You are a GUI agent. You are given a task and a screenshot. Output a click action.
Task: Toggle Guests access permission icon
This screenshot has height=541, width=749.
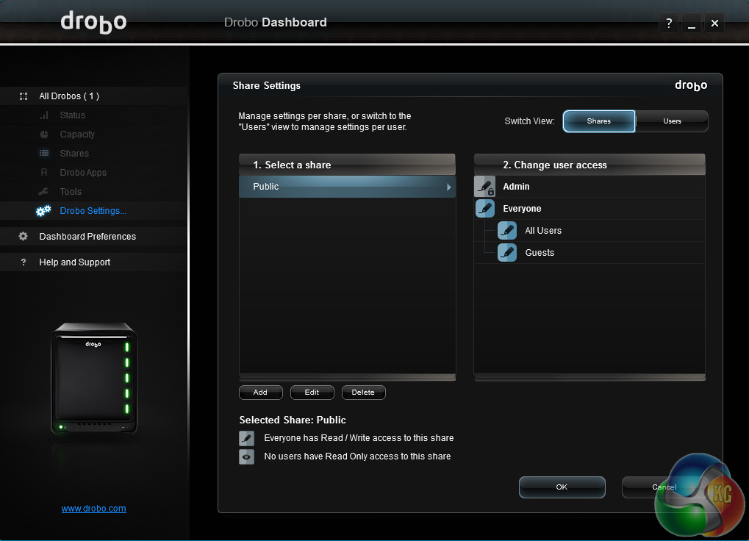coord(507,253)
